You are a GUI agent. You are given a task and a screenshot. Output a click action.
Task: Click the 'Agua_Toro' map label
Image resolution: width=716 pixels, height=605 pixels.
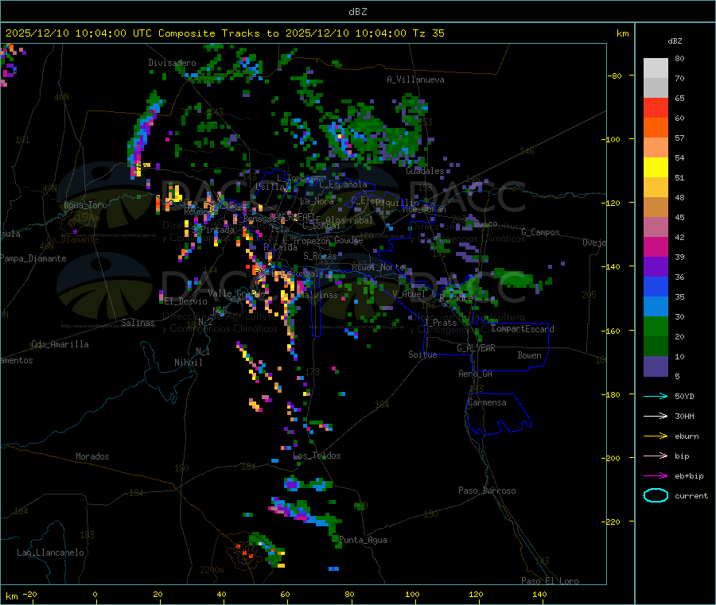[85, 205]
